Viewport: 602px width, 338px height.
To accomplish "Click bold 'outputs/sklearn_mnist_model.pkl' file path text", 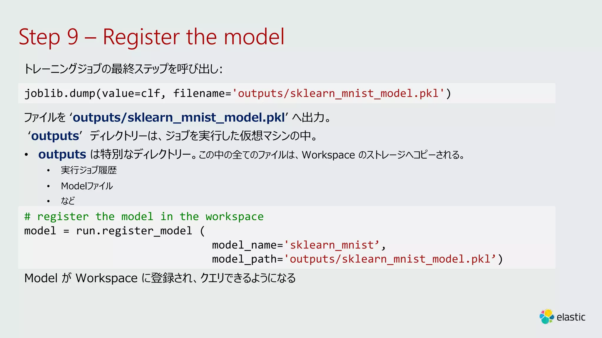I will 179,117.
